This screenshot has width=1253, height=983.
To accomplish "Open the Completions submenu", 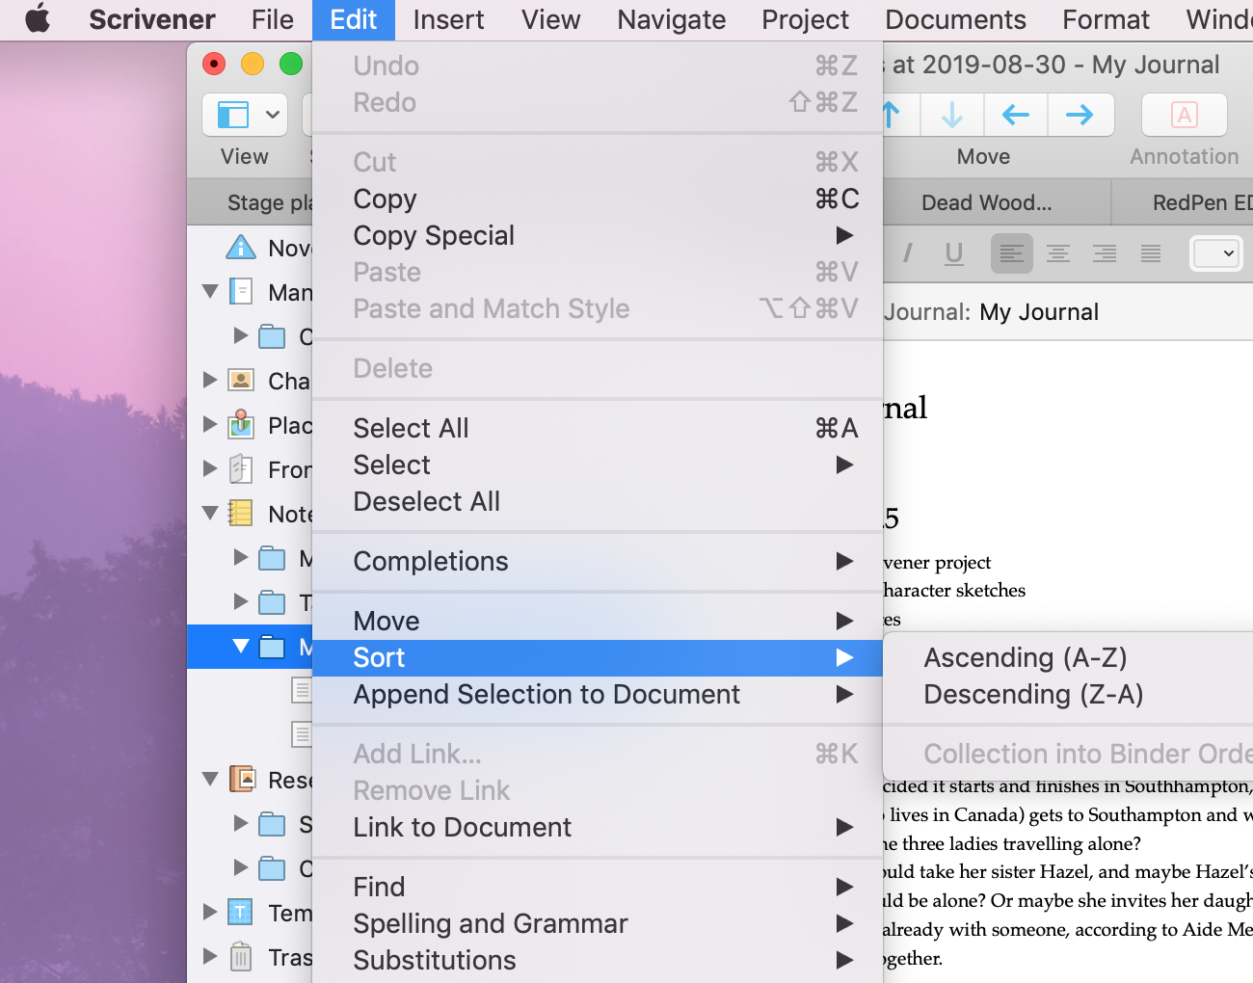I will coord(598,561).
